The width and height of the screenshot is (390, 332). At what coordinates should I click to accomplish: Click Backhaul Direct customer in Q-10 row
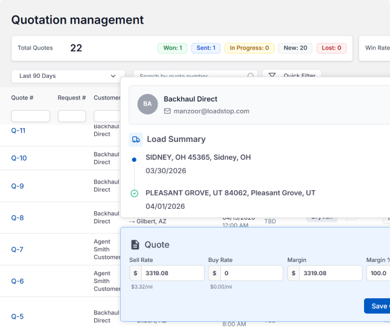106,158
